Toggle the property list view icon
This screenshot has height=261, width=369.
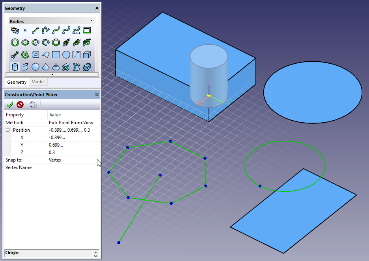tap(34, 105)
